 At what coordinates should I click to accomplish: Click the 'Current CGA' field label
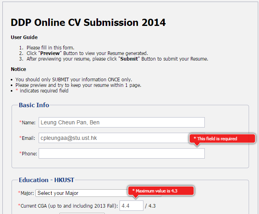click(x=68, y=206)
